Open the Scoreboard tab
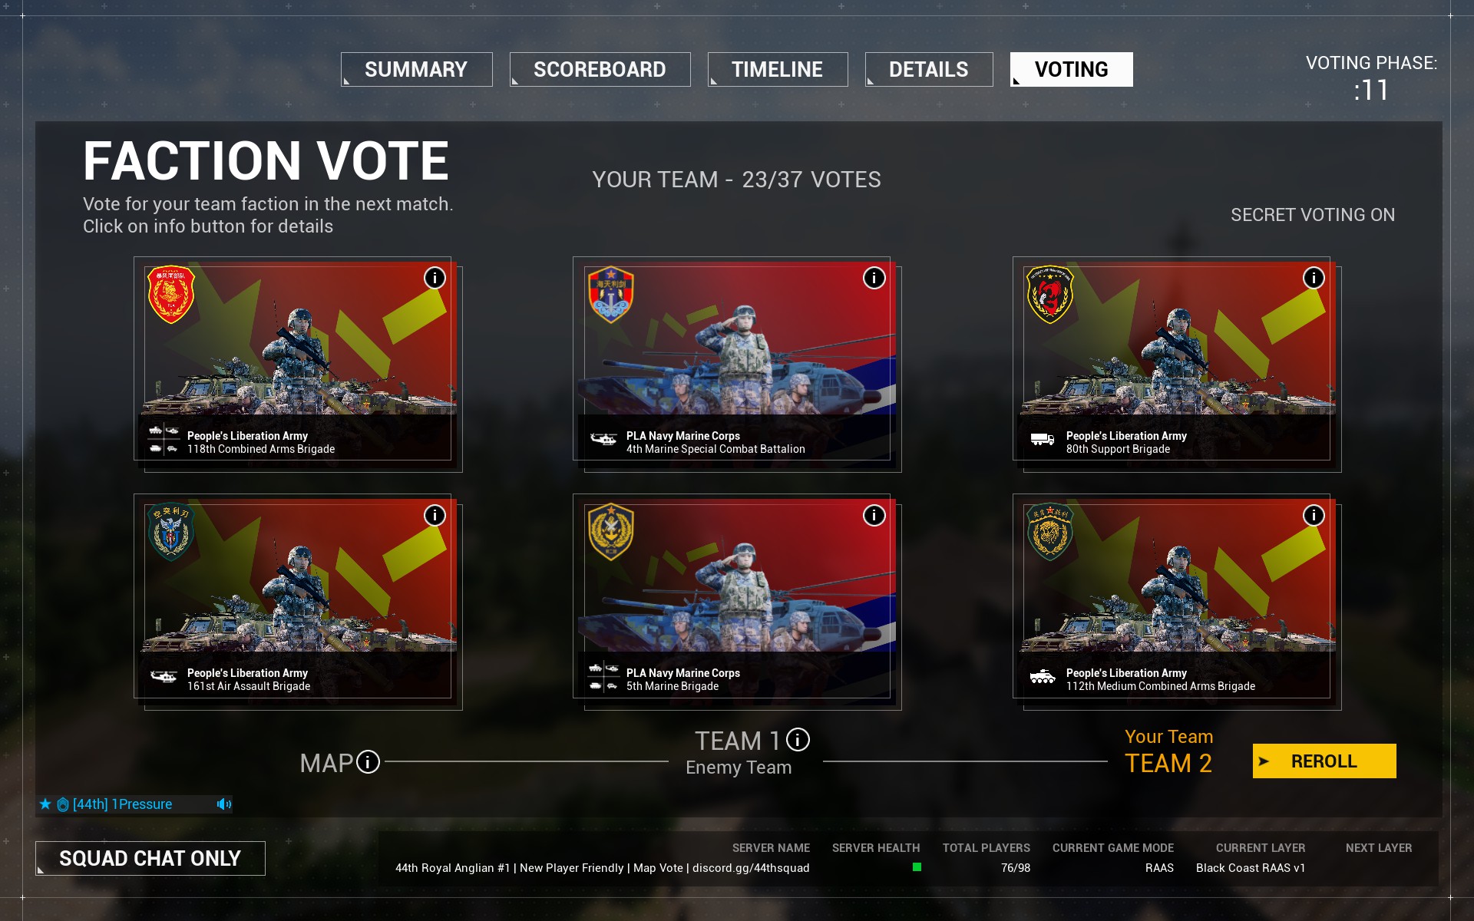 coord(600,69)
